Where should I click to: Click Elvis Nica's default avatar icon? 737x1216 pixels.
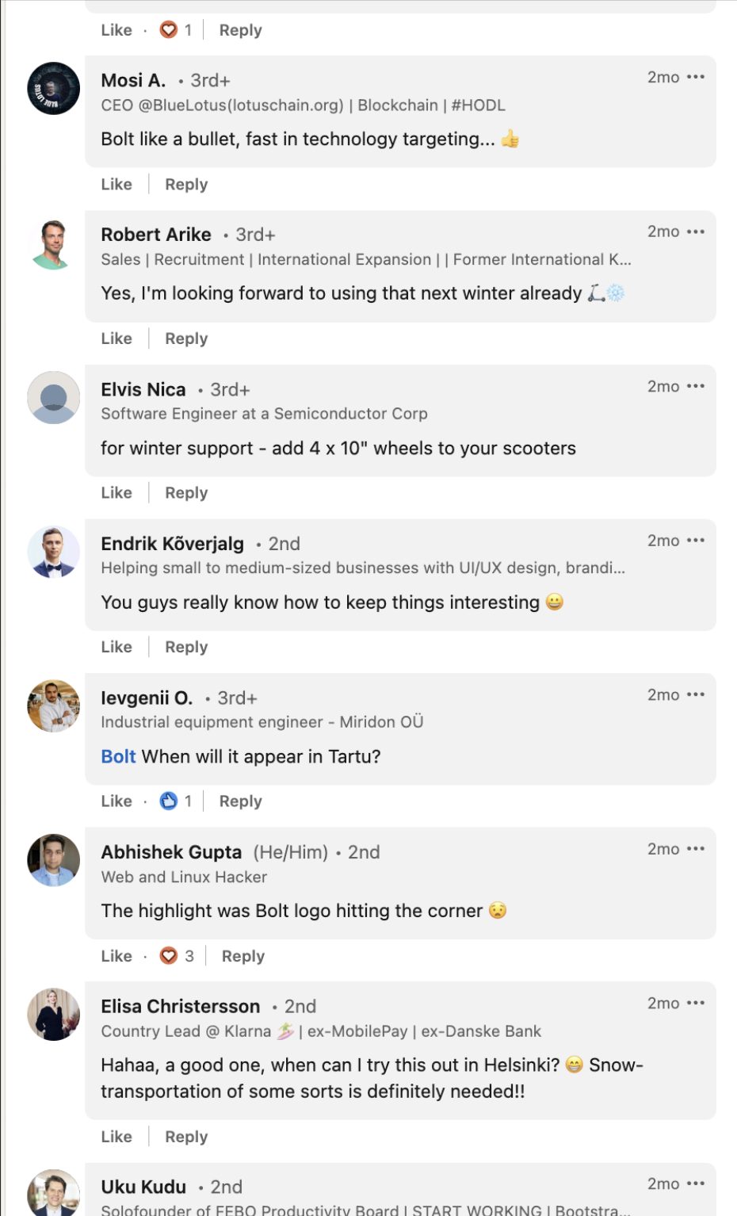[54, 398]
